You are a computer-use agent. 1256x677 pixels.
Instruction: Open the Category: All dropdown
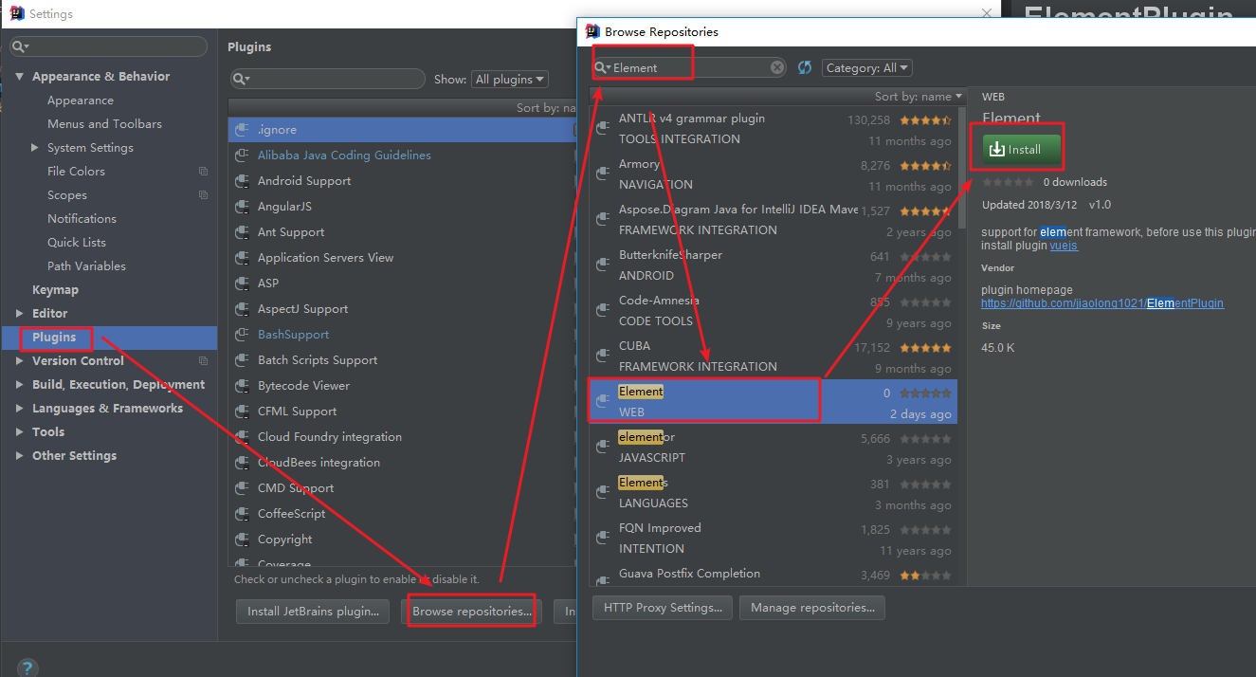867,67
